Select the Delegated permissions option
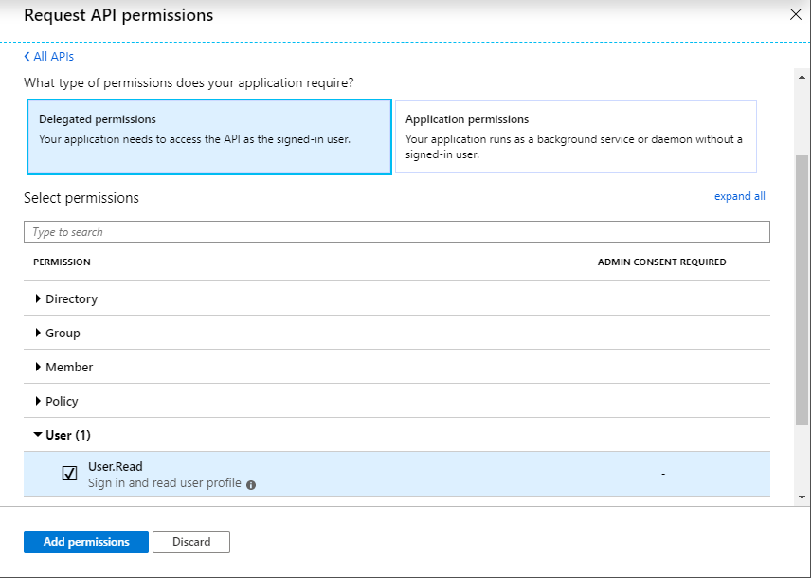Viewport: 811px width, 578px height. pos(208,137)
